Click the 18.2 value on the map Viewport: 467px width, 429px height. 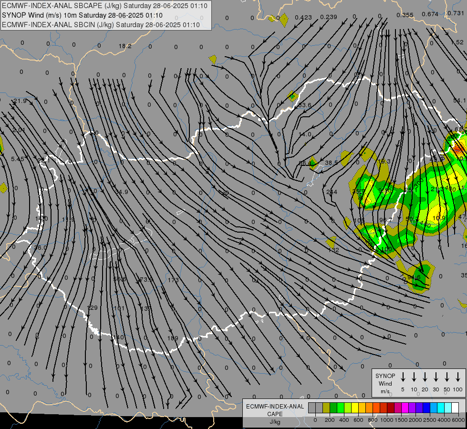point(125,46)
